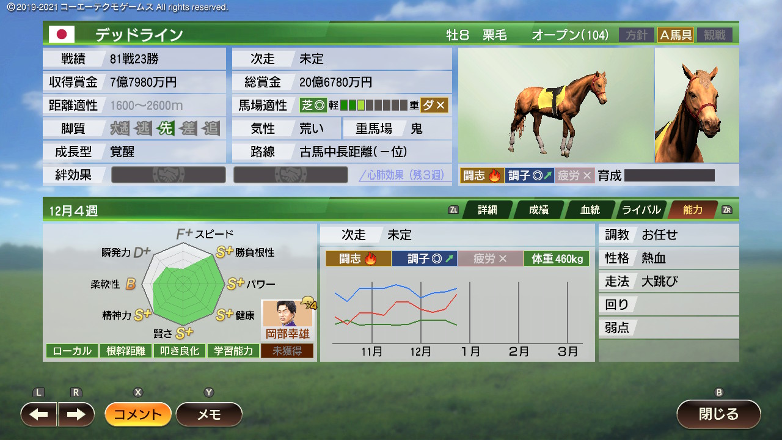The image size is (782, 440).
Task: Click the R button hint icon
Action: click(76, 392)
